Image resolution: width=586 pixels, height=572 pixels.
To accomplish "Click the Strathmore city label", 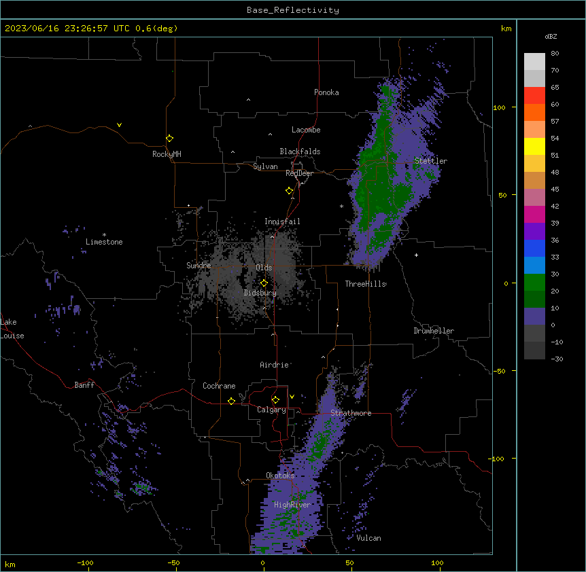I will [x=351, y=413].
